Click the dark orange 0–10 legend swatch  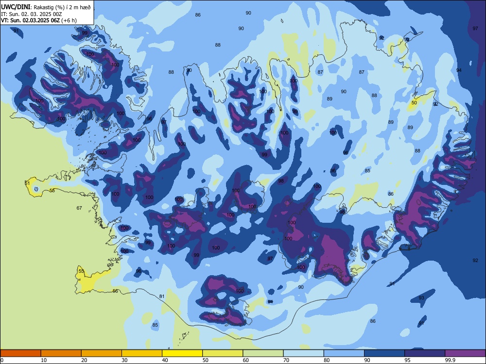click(x=20, y=353)
